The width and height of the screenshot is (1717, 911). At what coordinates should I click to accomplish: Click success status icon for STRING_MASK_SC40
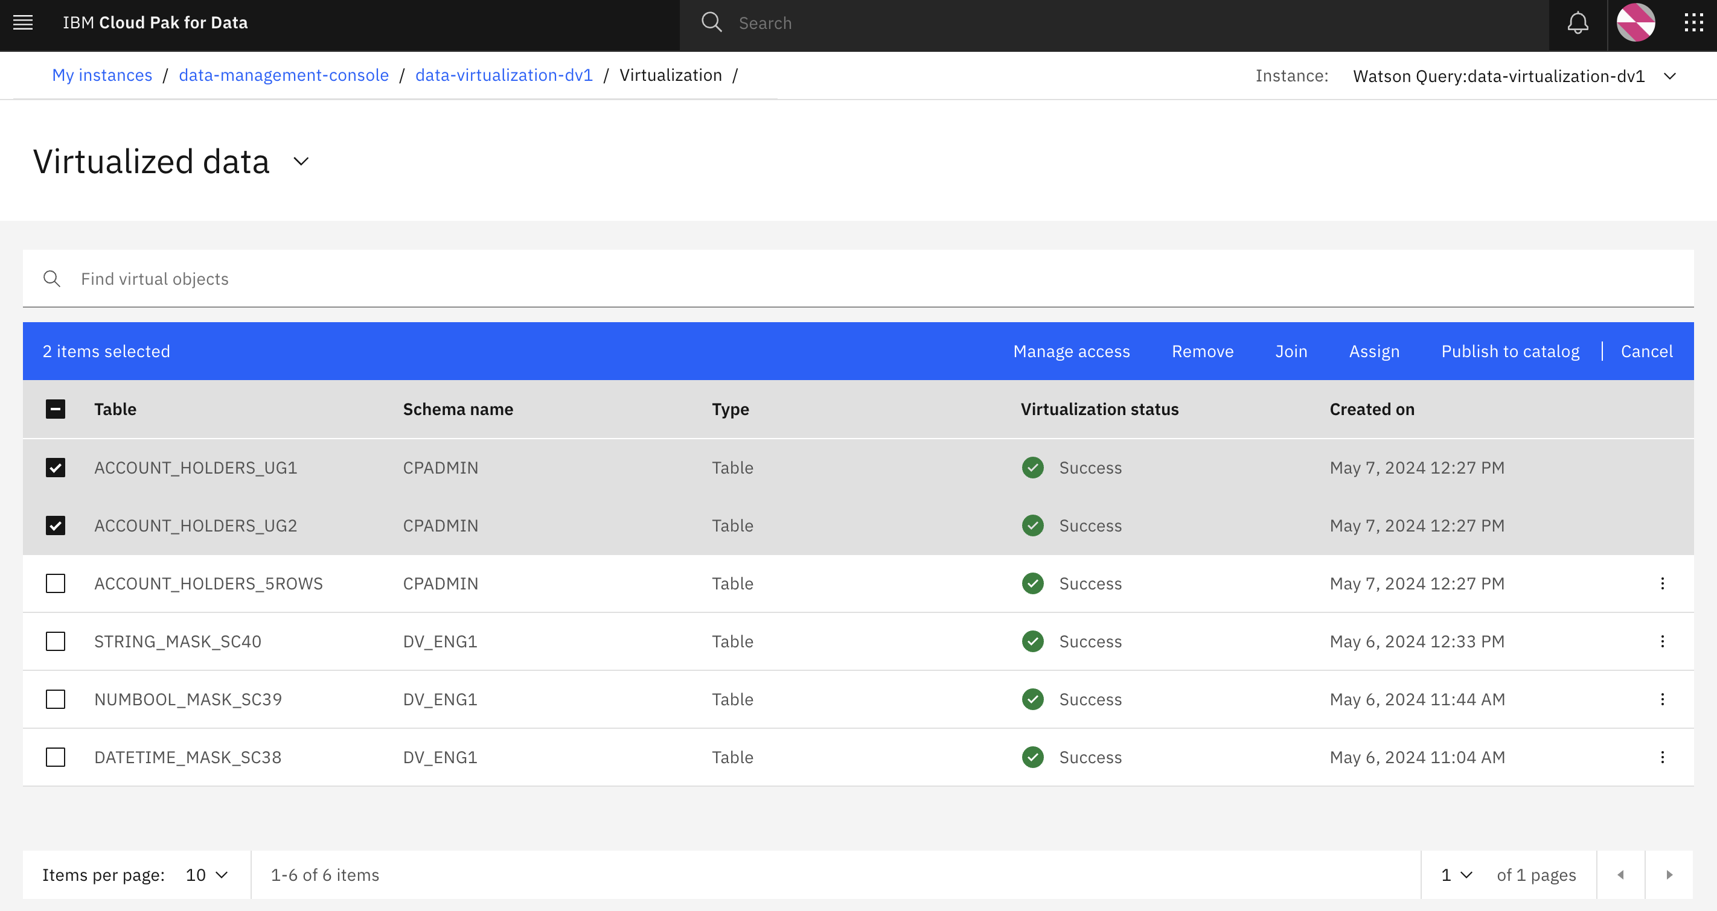(1032, 641)
